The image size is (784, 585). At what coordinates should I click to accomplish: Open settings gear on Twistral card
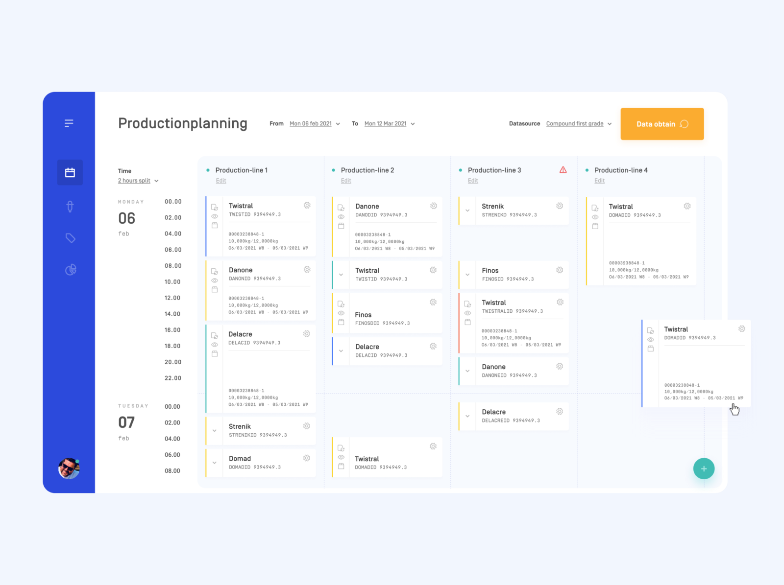tap(307, 206)
